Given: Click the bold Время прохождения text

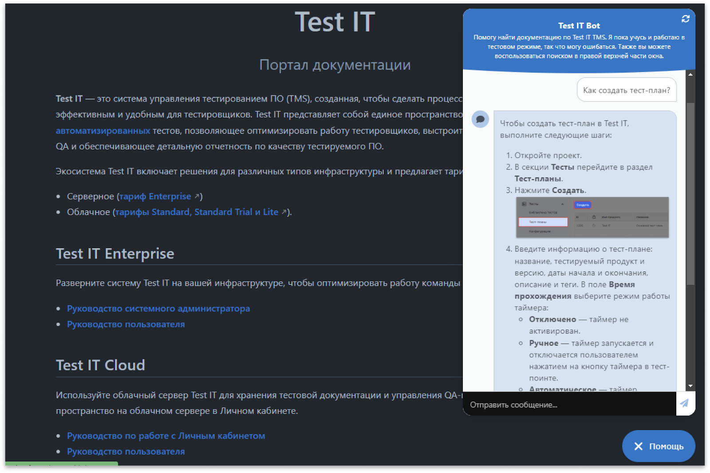Looking at the screenshot, I should click(575, 290).
